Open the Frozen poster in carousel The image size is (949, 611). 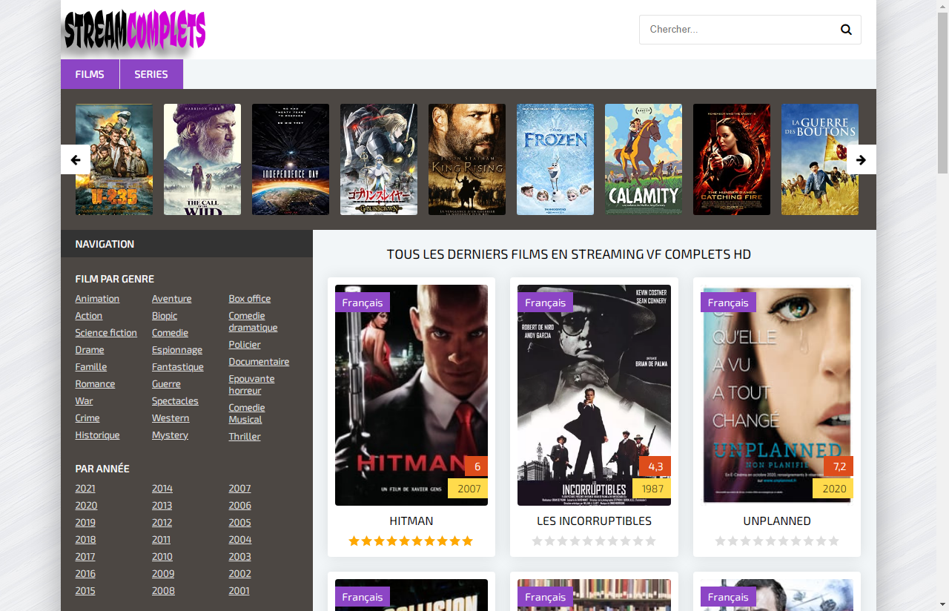[x=555, y=159]
